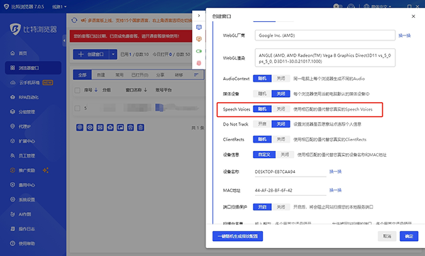425x256 pixels.
Task: Click green switch icon in floating side panel
Action: tap(199, 51)
